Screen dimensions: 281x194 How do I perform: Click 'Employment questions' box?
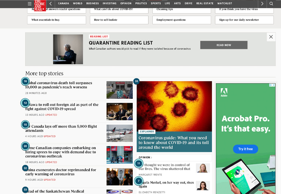[x=182, y=20]
